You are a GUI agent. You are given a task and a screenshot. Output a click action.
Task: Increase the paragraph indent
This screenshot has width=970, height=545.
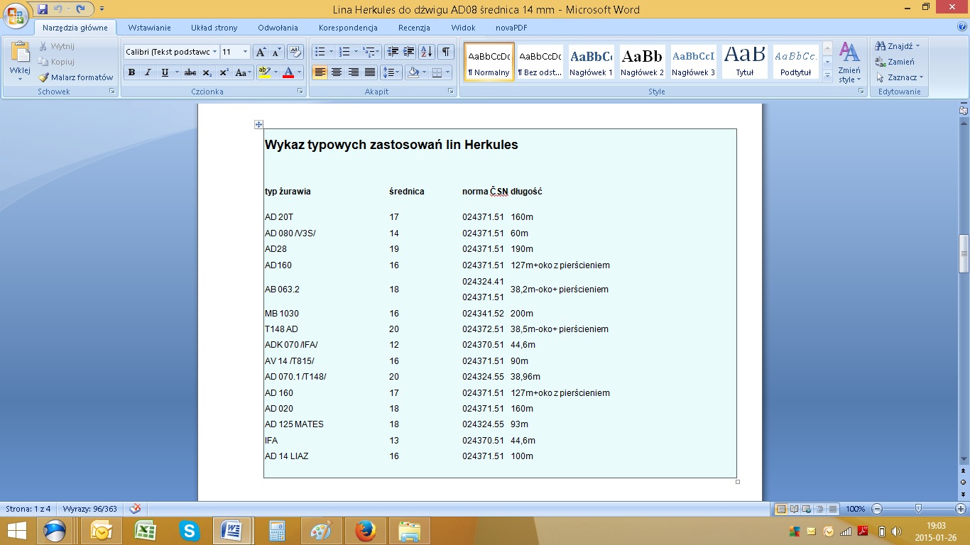click(408, 52)
